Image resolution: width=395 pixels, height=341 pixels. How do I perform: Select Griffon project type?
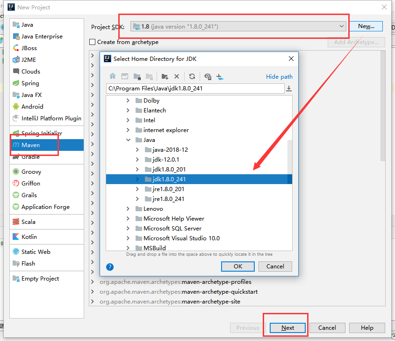[x=47, y=184]
